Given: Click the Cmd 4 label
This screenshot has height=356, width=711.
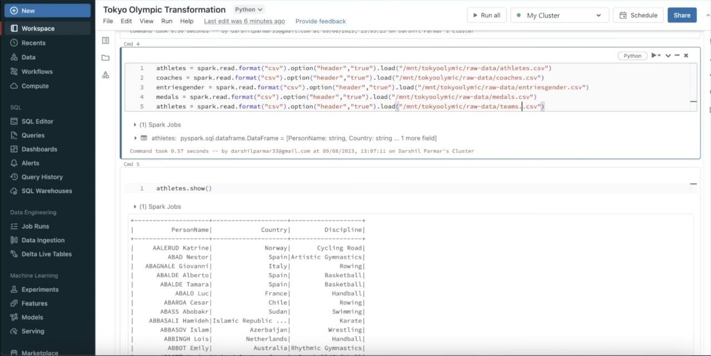Looking at the screenshot, I should [132, 43].
